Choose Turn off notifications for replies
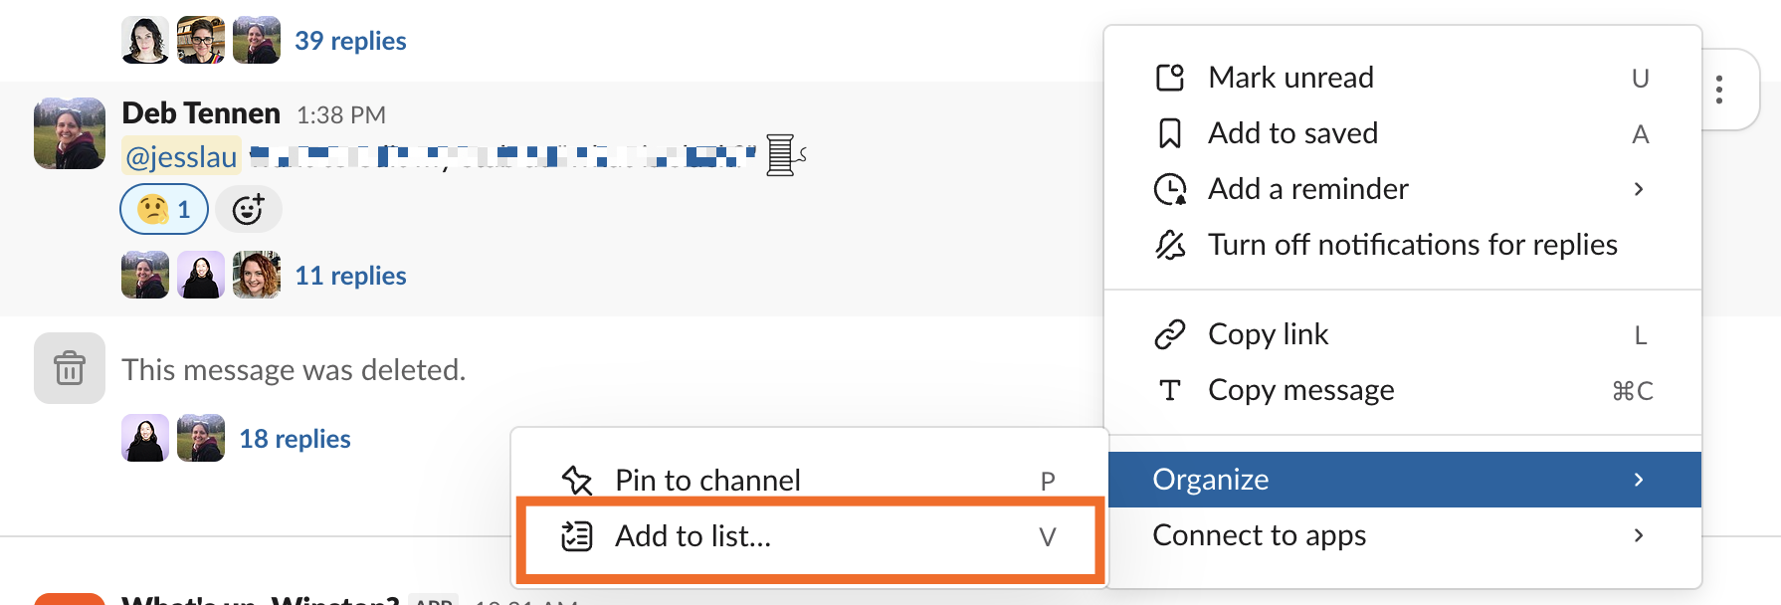The height and width of the screenshot is (605, 1781). 1403,245
